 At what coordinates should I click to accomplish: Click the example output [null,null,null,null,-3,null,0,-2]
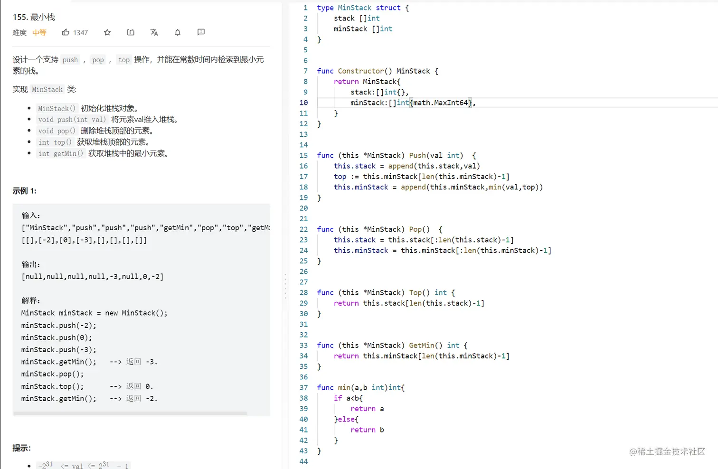point(93,277)
